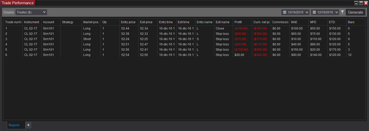Click cumulative profit ($210.00) cell
The image size is (369, 131).
[x=261, y=44]
